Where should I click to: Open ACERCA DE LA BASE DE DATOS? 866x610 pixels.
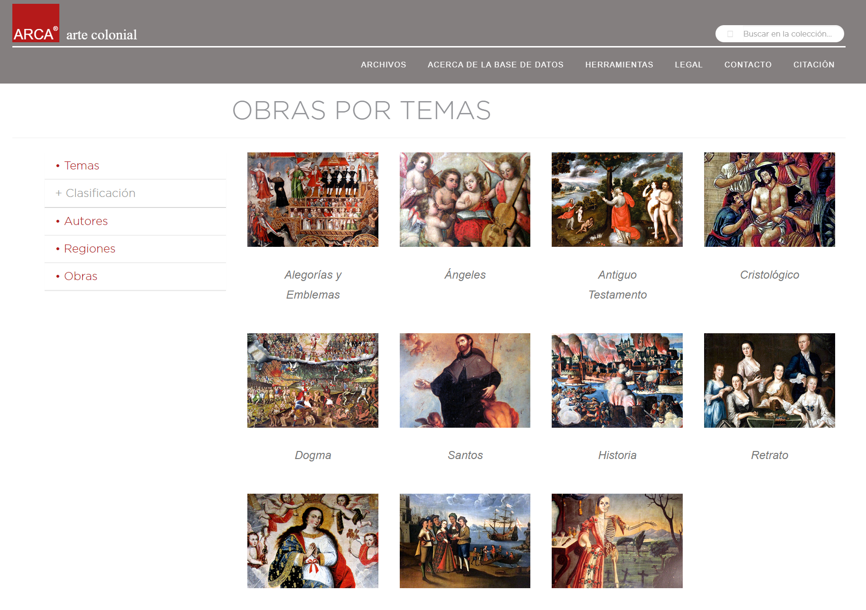tap(495, 65)
